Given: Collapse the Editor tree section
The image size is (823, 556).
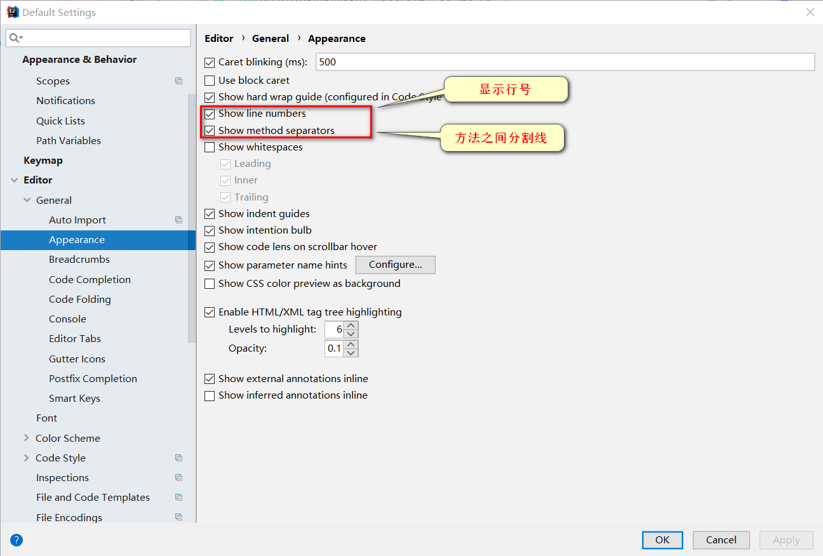Looking at the screenshot, I should [14, 180].
